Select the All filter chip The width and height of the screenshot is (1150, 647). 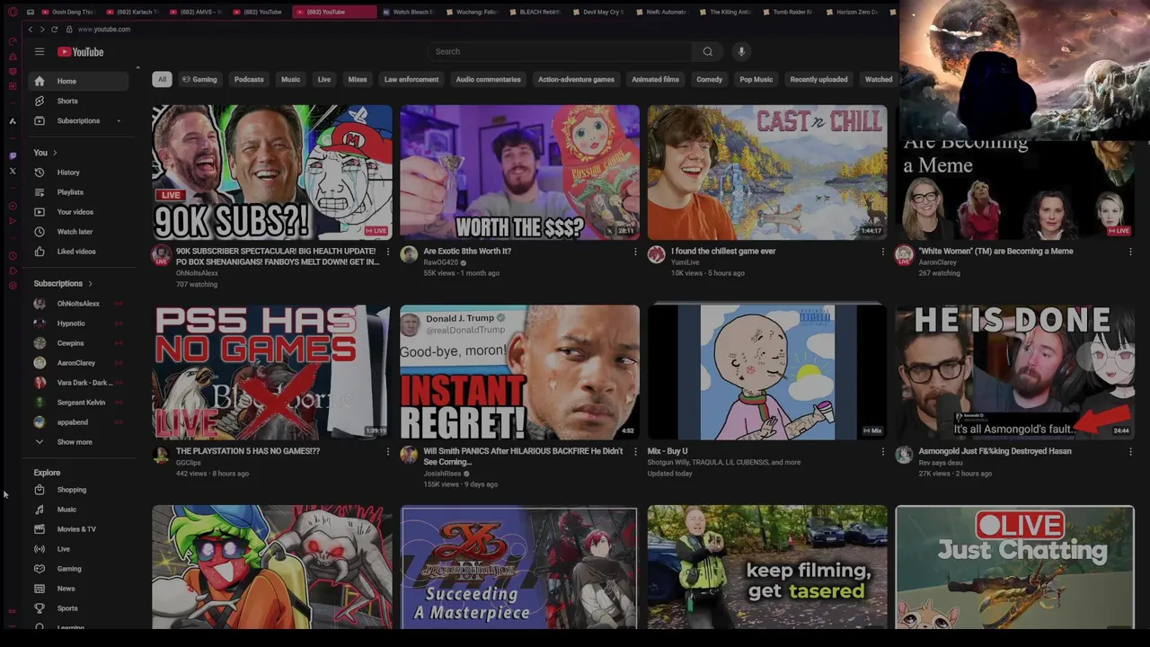pyautogui.click(x=162, y=79)
